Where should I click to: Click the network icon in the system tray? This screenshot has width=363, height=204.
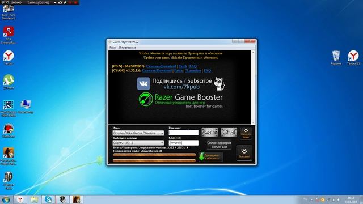(x=328, y=199)
